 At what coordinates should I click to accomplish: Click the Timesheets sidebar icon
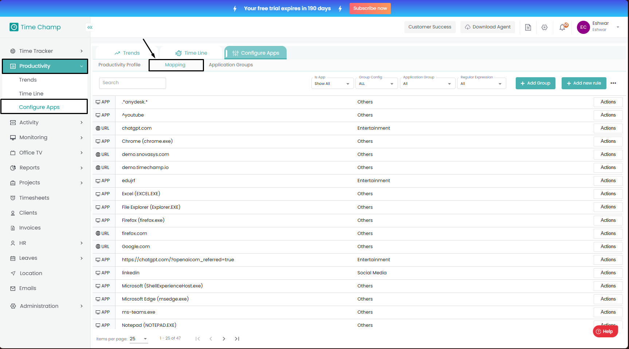[13, 198]
